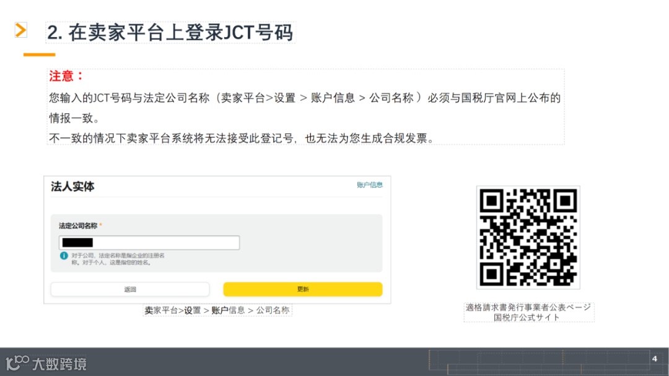Click the blue info icon below input
The image size is (669, 376).
click(64, 256)
